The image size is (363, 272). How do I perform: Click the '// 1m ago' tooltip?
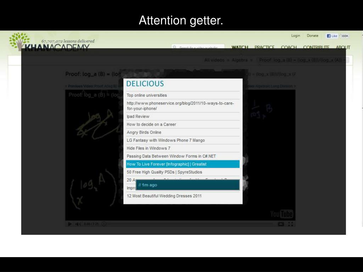coord(188,185)
